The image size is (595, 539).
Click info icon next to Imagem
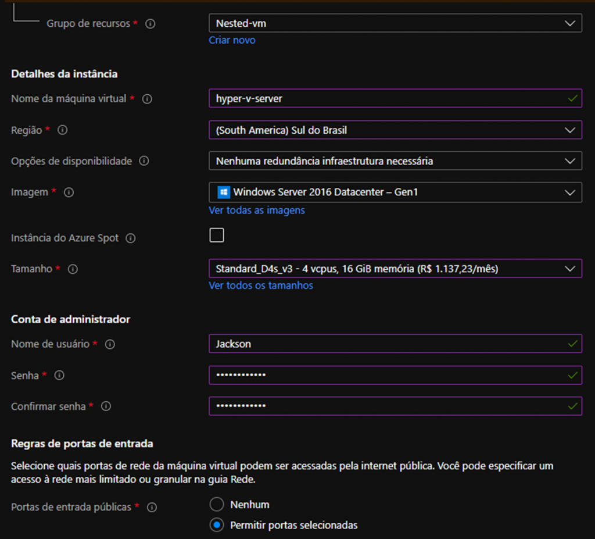(x=69, y=192)
